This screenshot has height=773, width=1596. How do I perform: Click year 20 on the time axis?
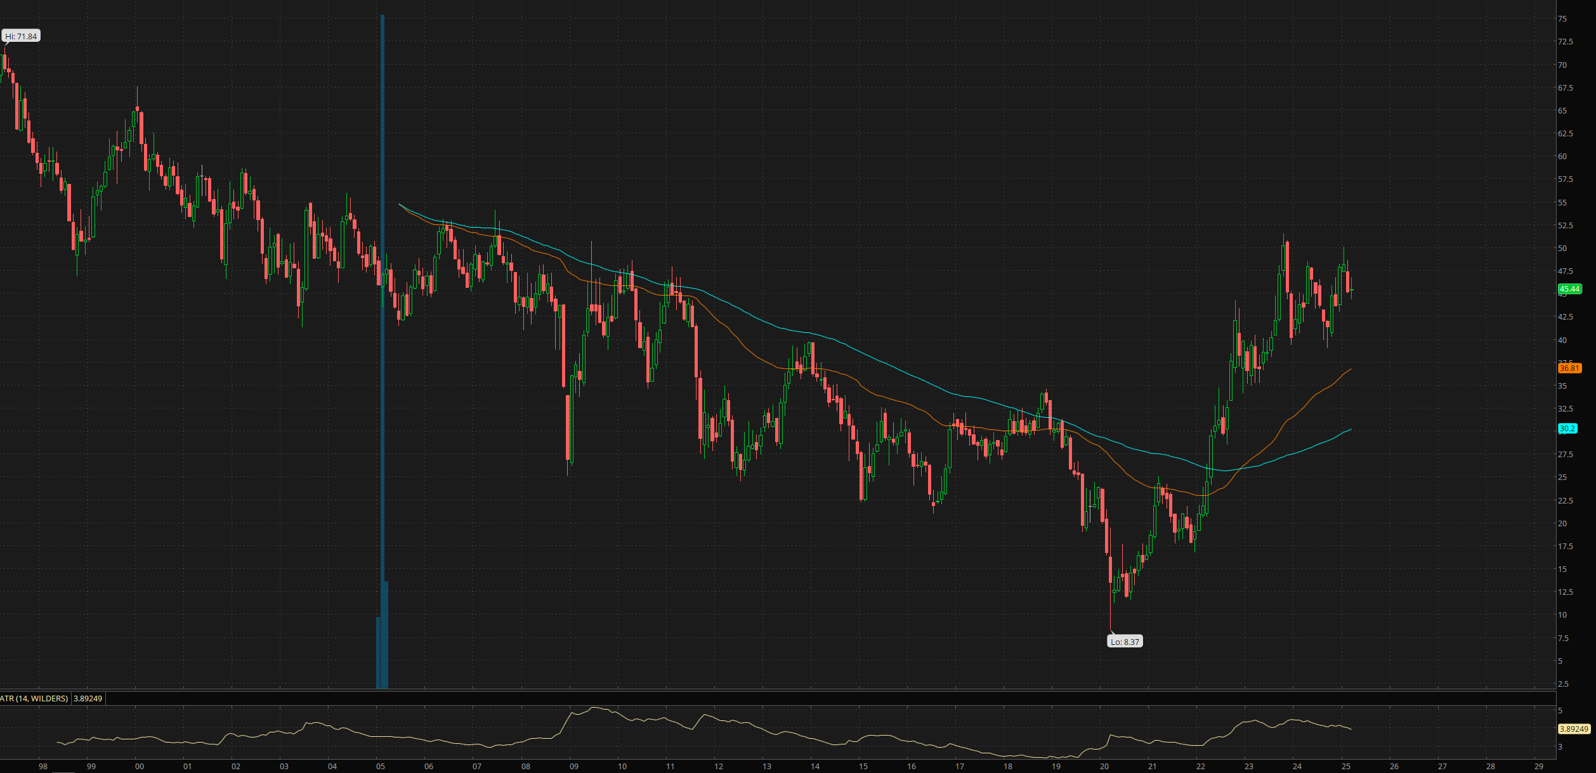1104,766
